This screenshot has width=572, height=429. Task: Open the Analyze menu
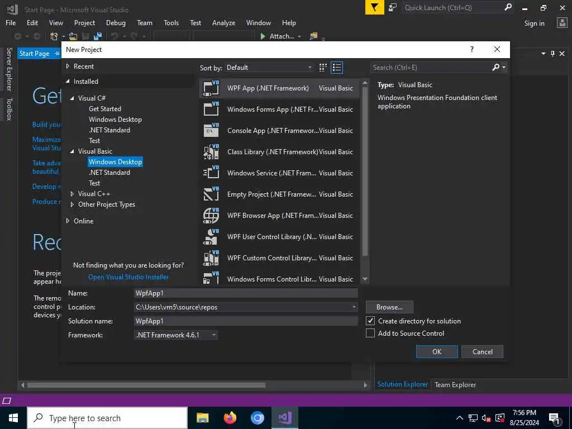[x=223, y=22]
